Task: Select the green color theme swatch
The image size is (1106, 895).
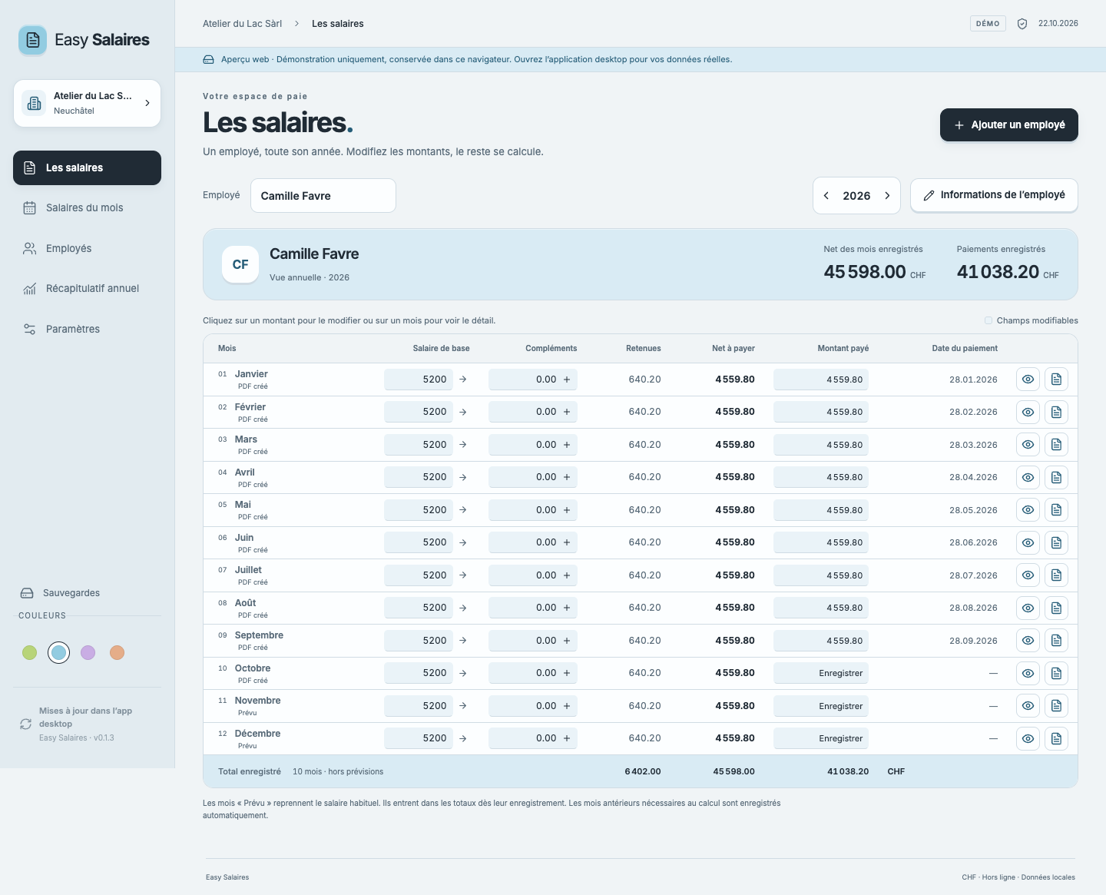Action: [x=29, y=652]
